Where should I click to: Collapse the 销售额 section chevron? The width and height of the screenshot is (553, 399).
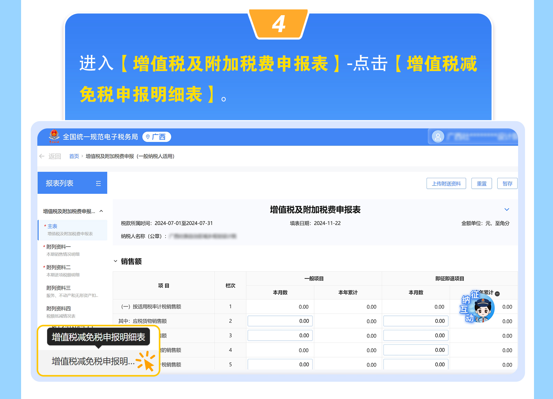115,261
